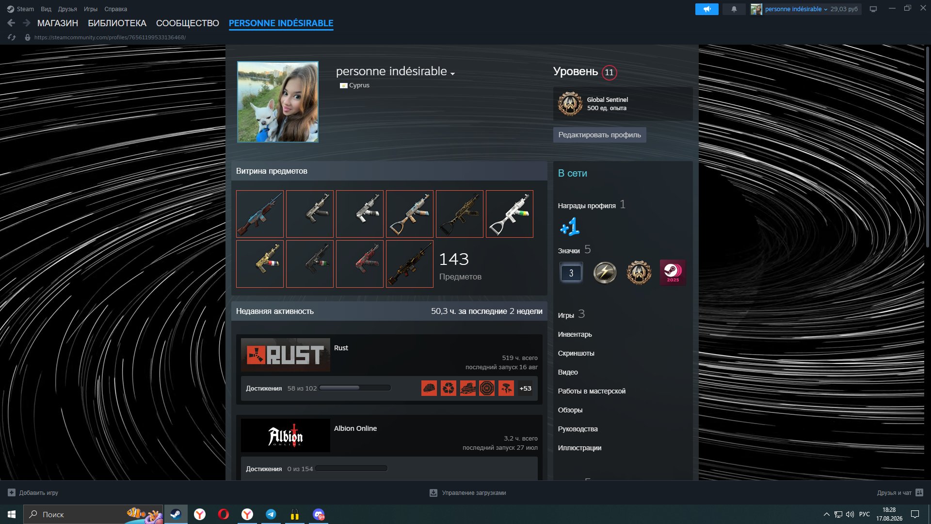This screenshot has width=931, height=524.
Task: Open Telegram from the taskbar
Action: point(271,514)
